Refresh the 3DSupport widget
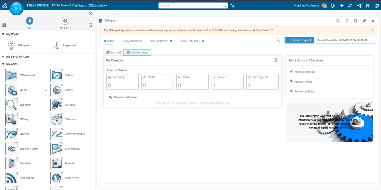This screenshot has width=381, height=190. point(355,21)
